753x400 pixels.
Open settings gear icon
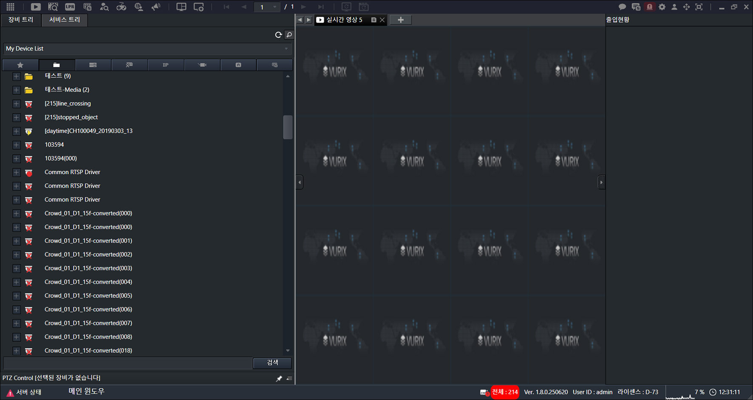pos(662,7)
